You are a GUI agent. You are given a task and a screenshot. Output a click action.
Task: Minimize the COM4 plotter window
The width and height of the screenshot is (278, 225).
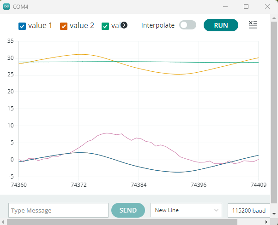pyautogui.click(x=225, y=6)
